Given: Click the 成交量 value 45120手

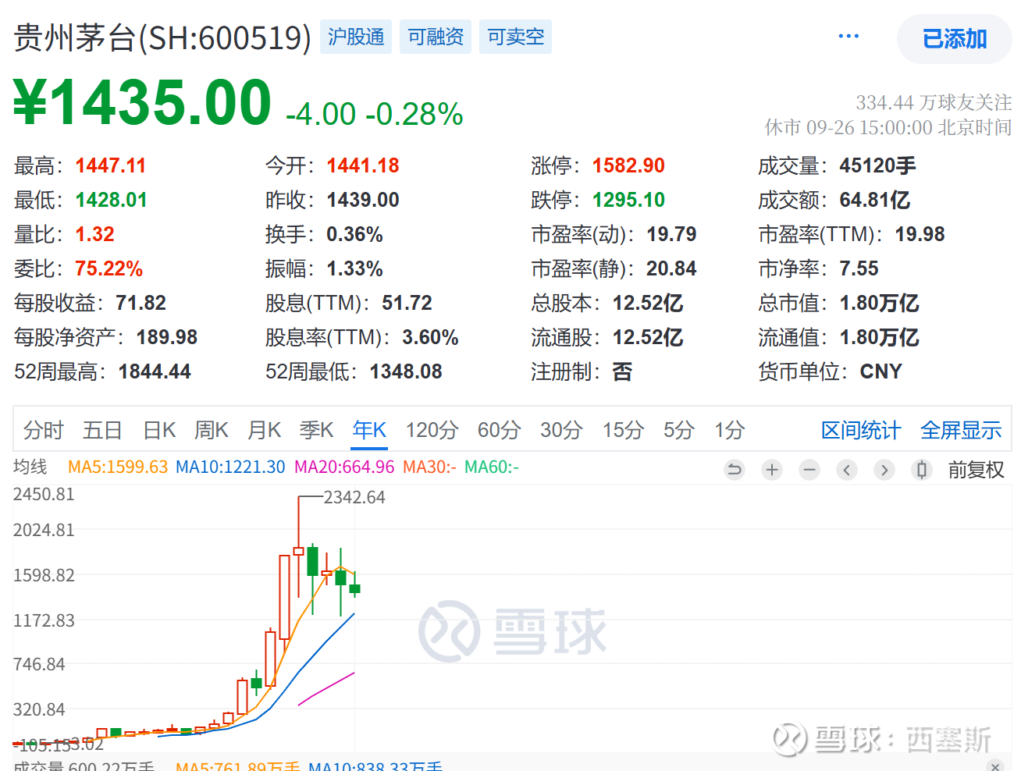Looking at the screenshot, I should (x=877, y=165).
